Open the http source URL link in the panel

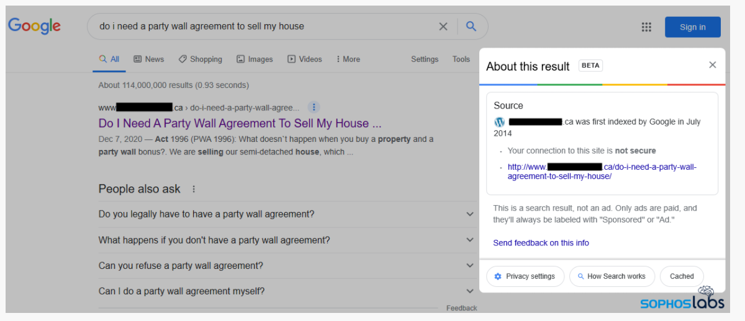coord(602,172)
